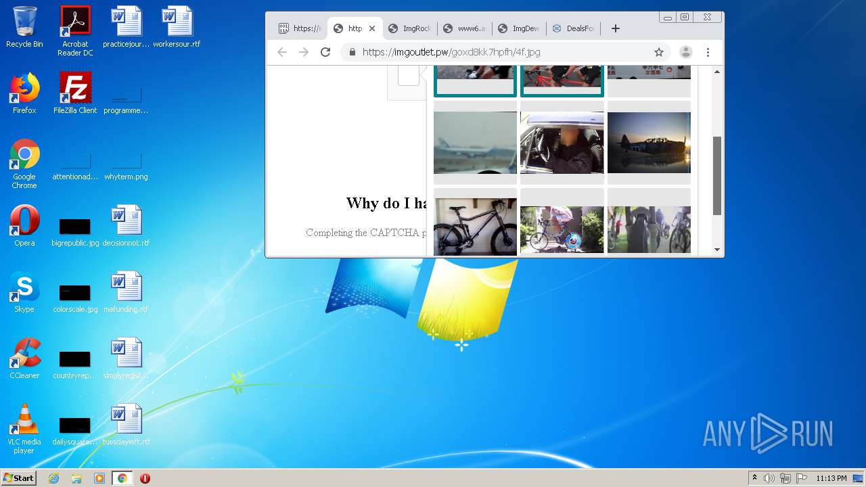Open Action Center flag icon
The width and height of the screenshot is (866, 487).
802,478
